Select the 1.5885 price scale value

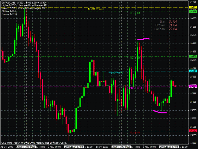click(193, 93)
